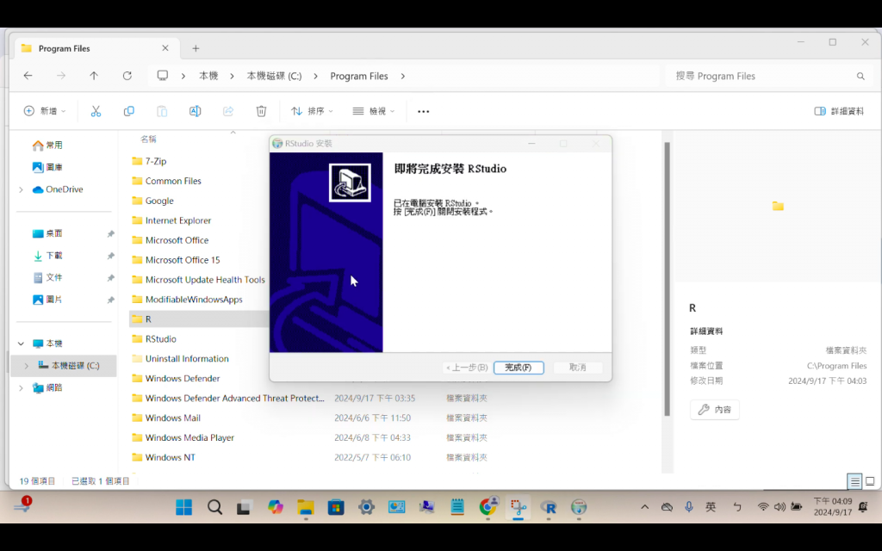Click 上一步(B) Back button in installer

(x=466, y=367)
